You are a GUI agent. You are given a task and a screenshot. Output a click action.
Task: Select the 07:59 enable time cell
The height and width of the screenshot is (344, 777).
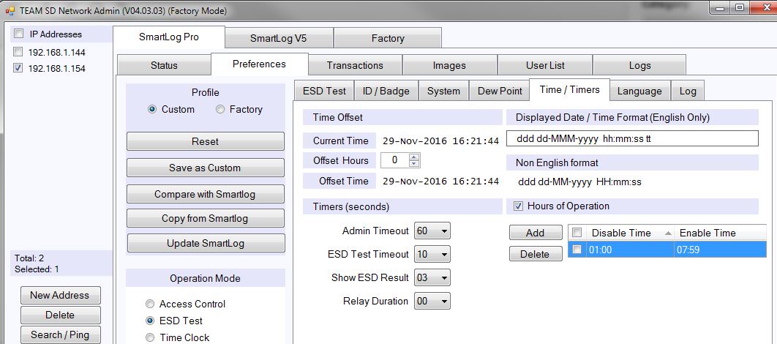click(720, 250)
